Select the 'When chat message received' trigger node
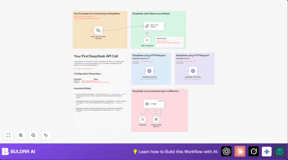 coord(98,30)
